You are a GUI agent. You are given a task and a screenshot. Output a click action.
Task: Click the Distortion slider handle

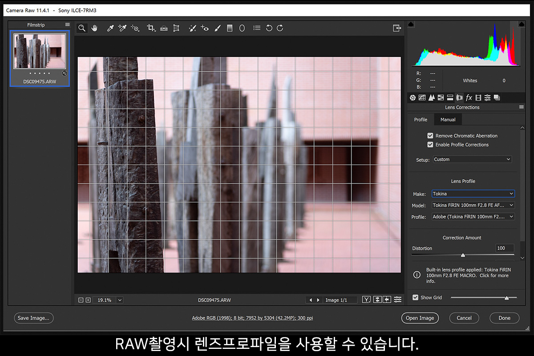pyautogui.click(x=463, y=255)
